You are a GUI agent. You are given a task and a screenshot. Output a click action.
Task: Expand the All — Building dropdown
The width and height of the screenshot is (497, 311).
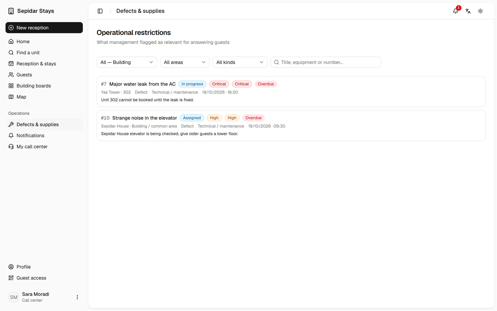(127, 62)
